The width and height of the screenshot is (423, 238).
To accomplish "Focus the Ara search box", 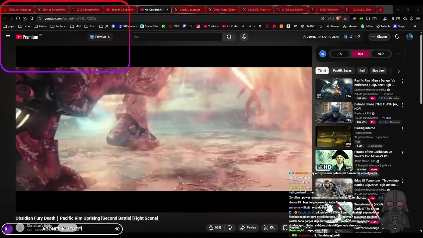I will pyautogui.click(x=176, y=37).
